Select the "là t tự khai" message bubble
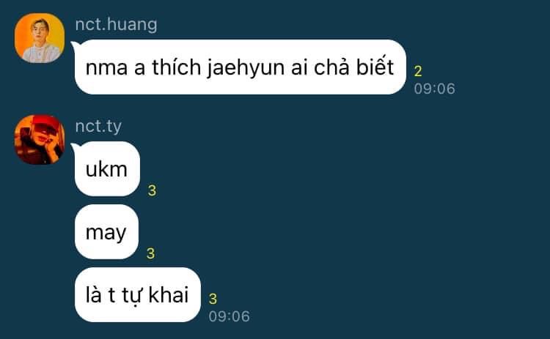 138,294
